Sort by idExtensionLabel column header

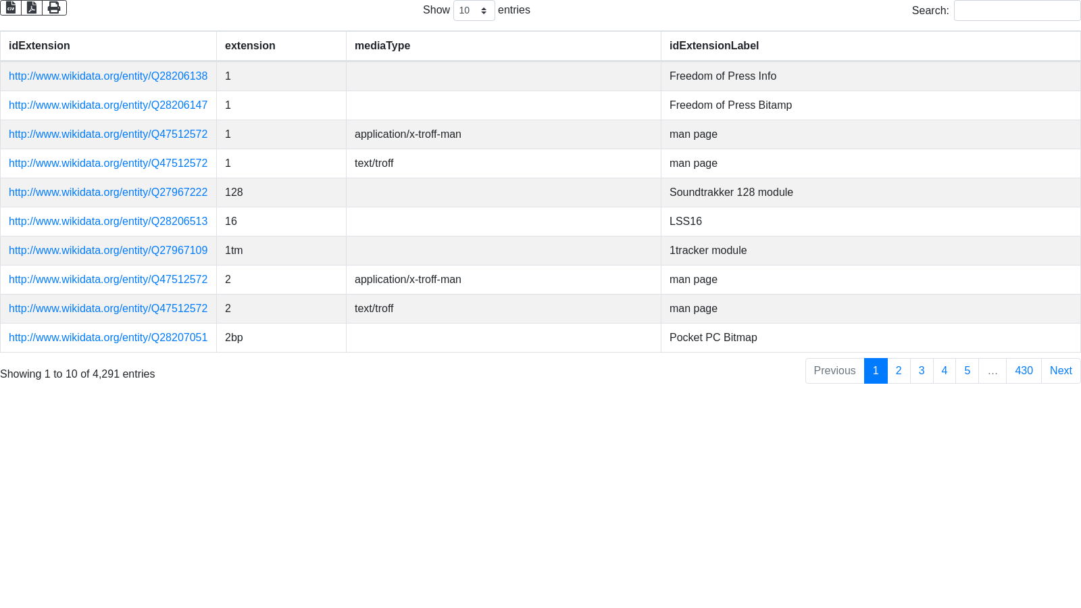(714, 46)
